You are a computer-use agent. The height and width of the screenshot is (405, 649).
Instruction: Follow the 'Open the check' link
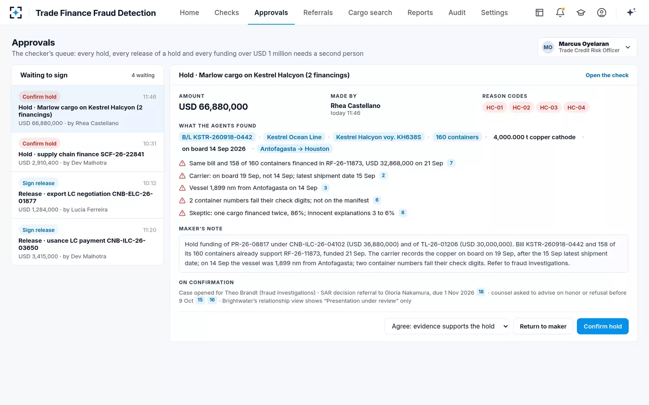click(607, 75)
